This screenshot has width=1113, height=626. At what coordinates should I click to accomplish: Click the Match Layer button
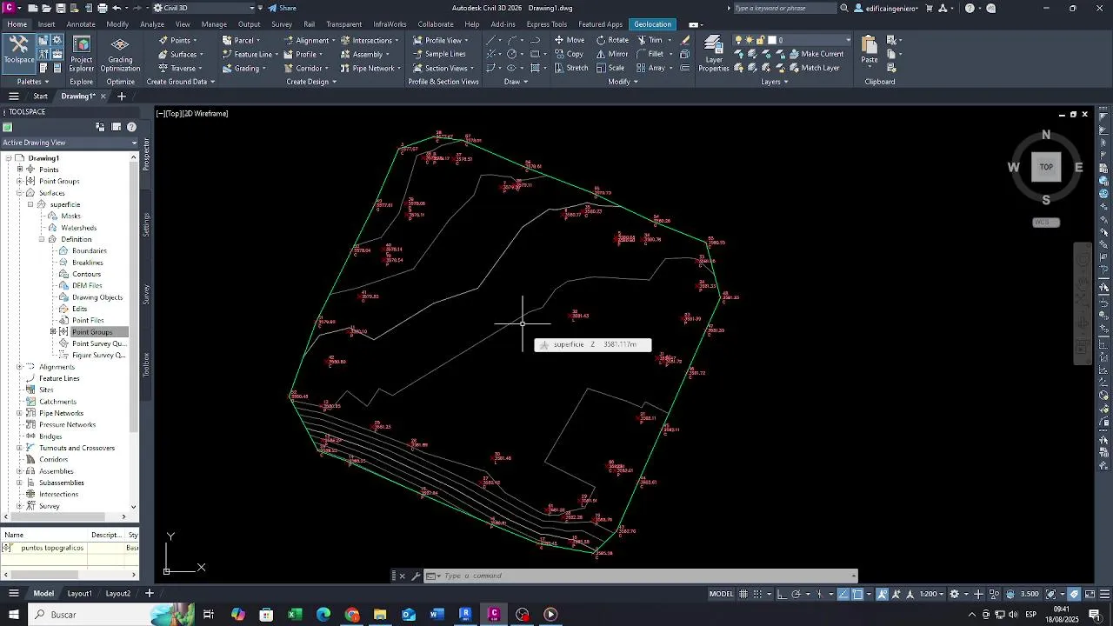814,68
